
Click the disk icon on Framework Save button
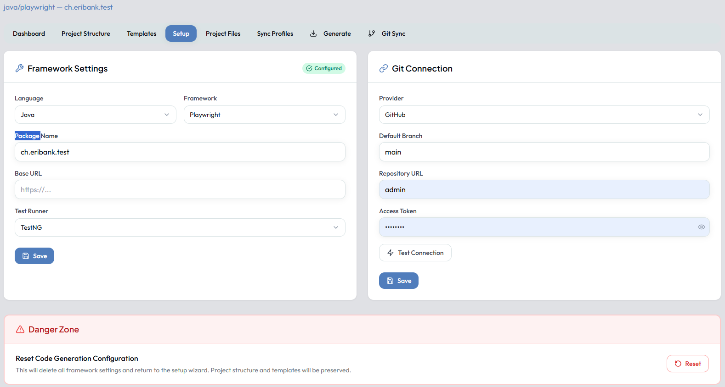[26, 256]
